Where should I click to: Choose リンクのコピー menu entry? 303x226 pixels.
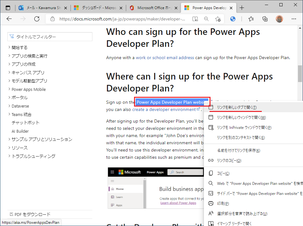[x=253, y=160]
